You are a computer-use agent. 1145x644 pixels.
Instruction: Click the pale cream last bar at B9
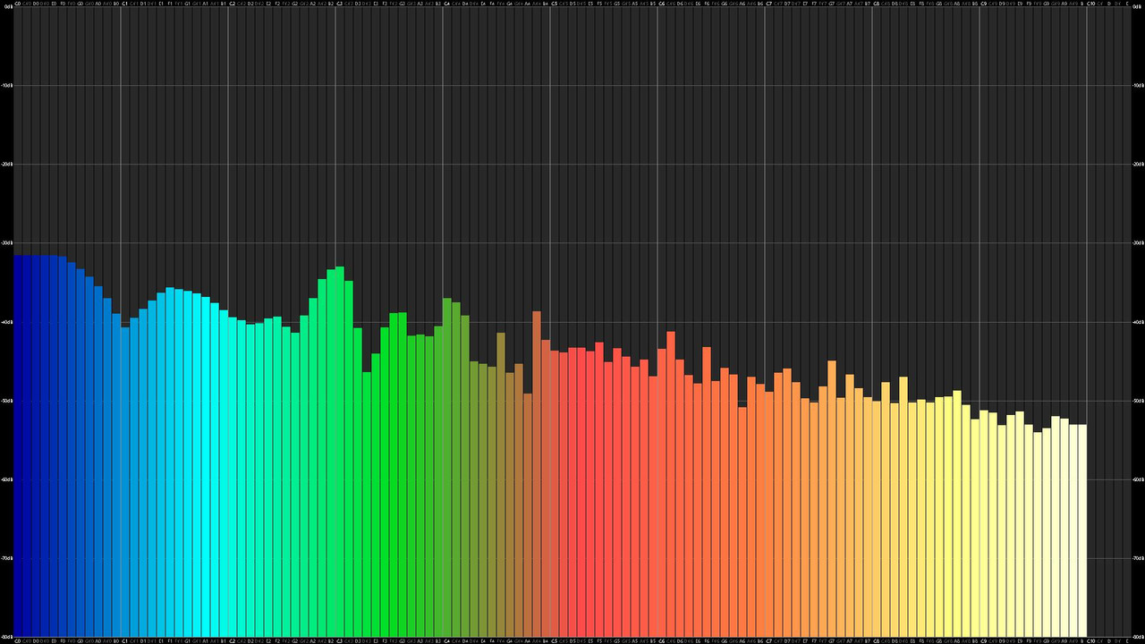click(1082, 530)
